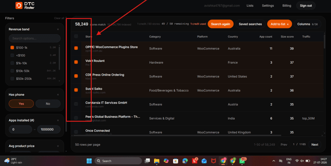Open McAfee from the taskbar
The height and width of the screenshot is (166, 331).
tap(213, 161)
